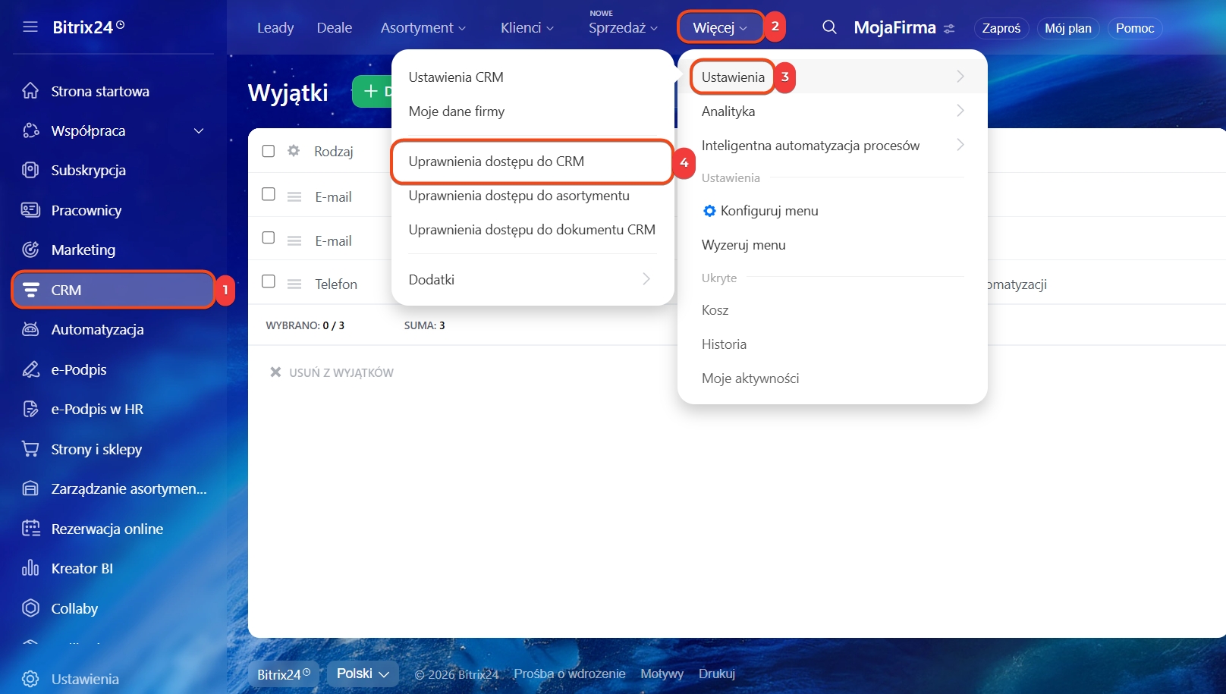
Task: Open the Prośba o wdrożenie link
Action: click(x=569, y=674)
